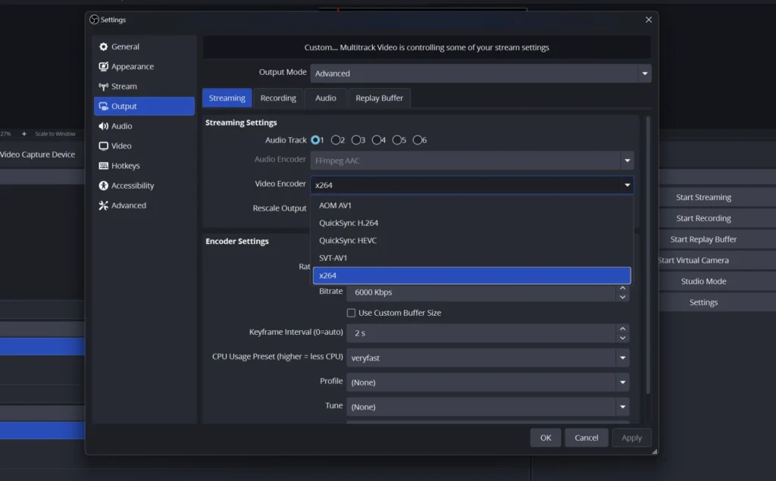This screenshot has width=776, height=481.
Task: Switch to the Streaming tab
Action: (x=227, y=98)
